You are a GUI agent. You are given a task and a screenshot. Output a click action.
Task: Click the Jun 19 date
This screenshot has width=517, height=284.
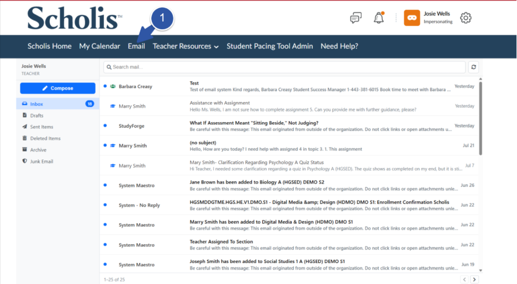point(468,264)
